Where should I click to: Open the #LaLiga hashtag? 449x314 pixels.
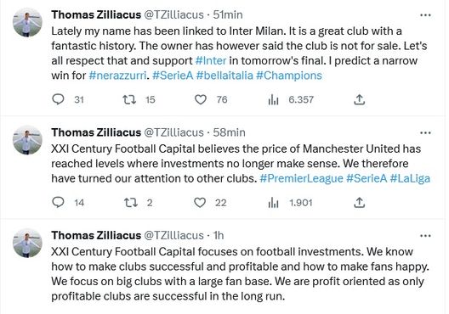click(x=410, y=178)
